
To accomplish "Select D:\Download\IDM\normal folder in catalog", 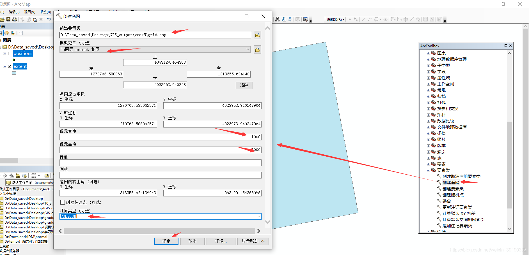I will coord(26,237).
